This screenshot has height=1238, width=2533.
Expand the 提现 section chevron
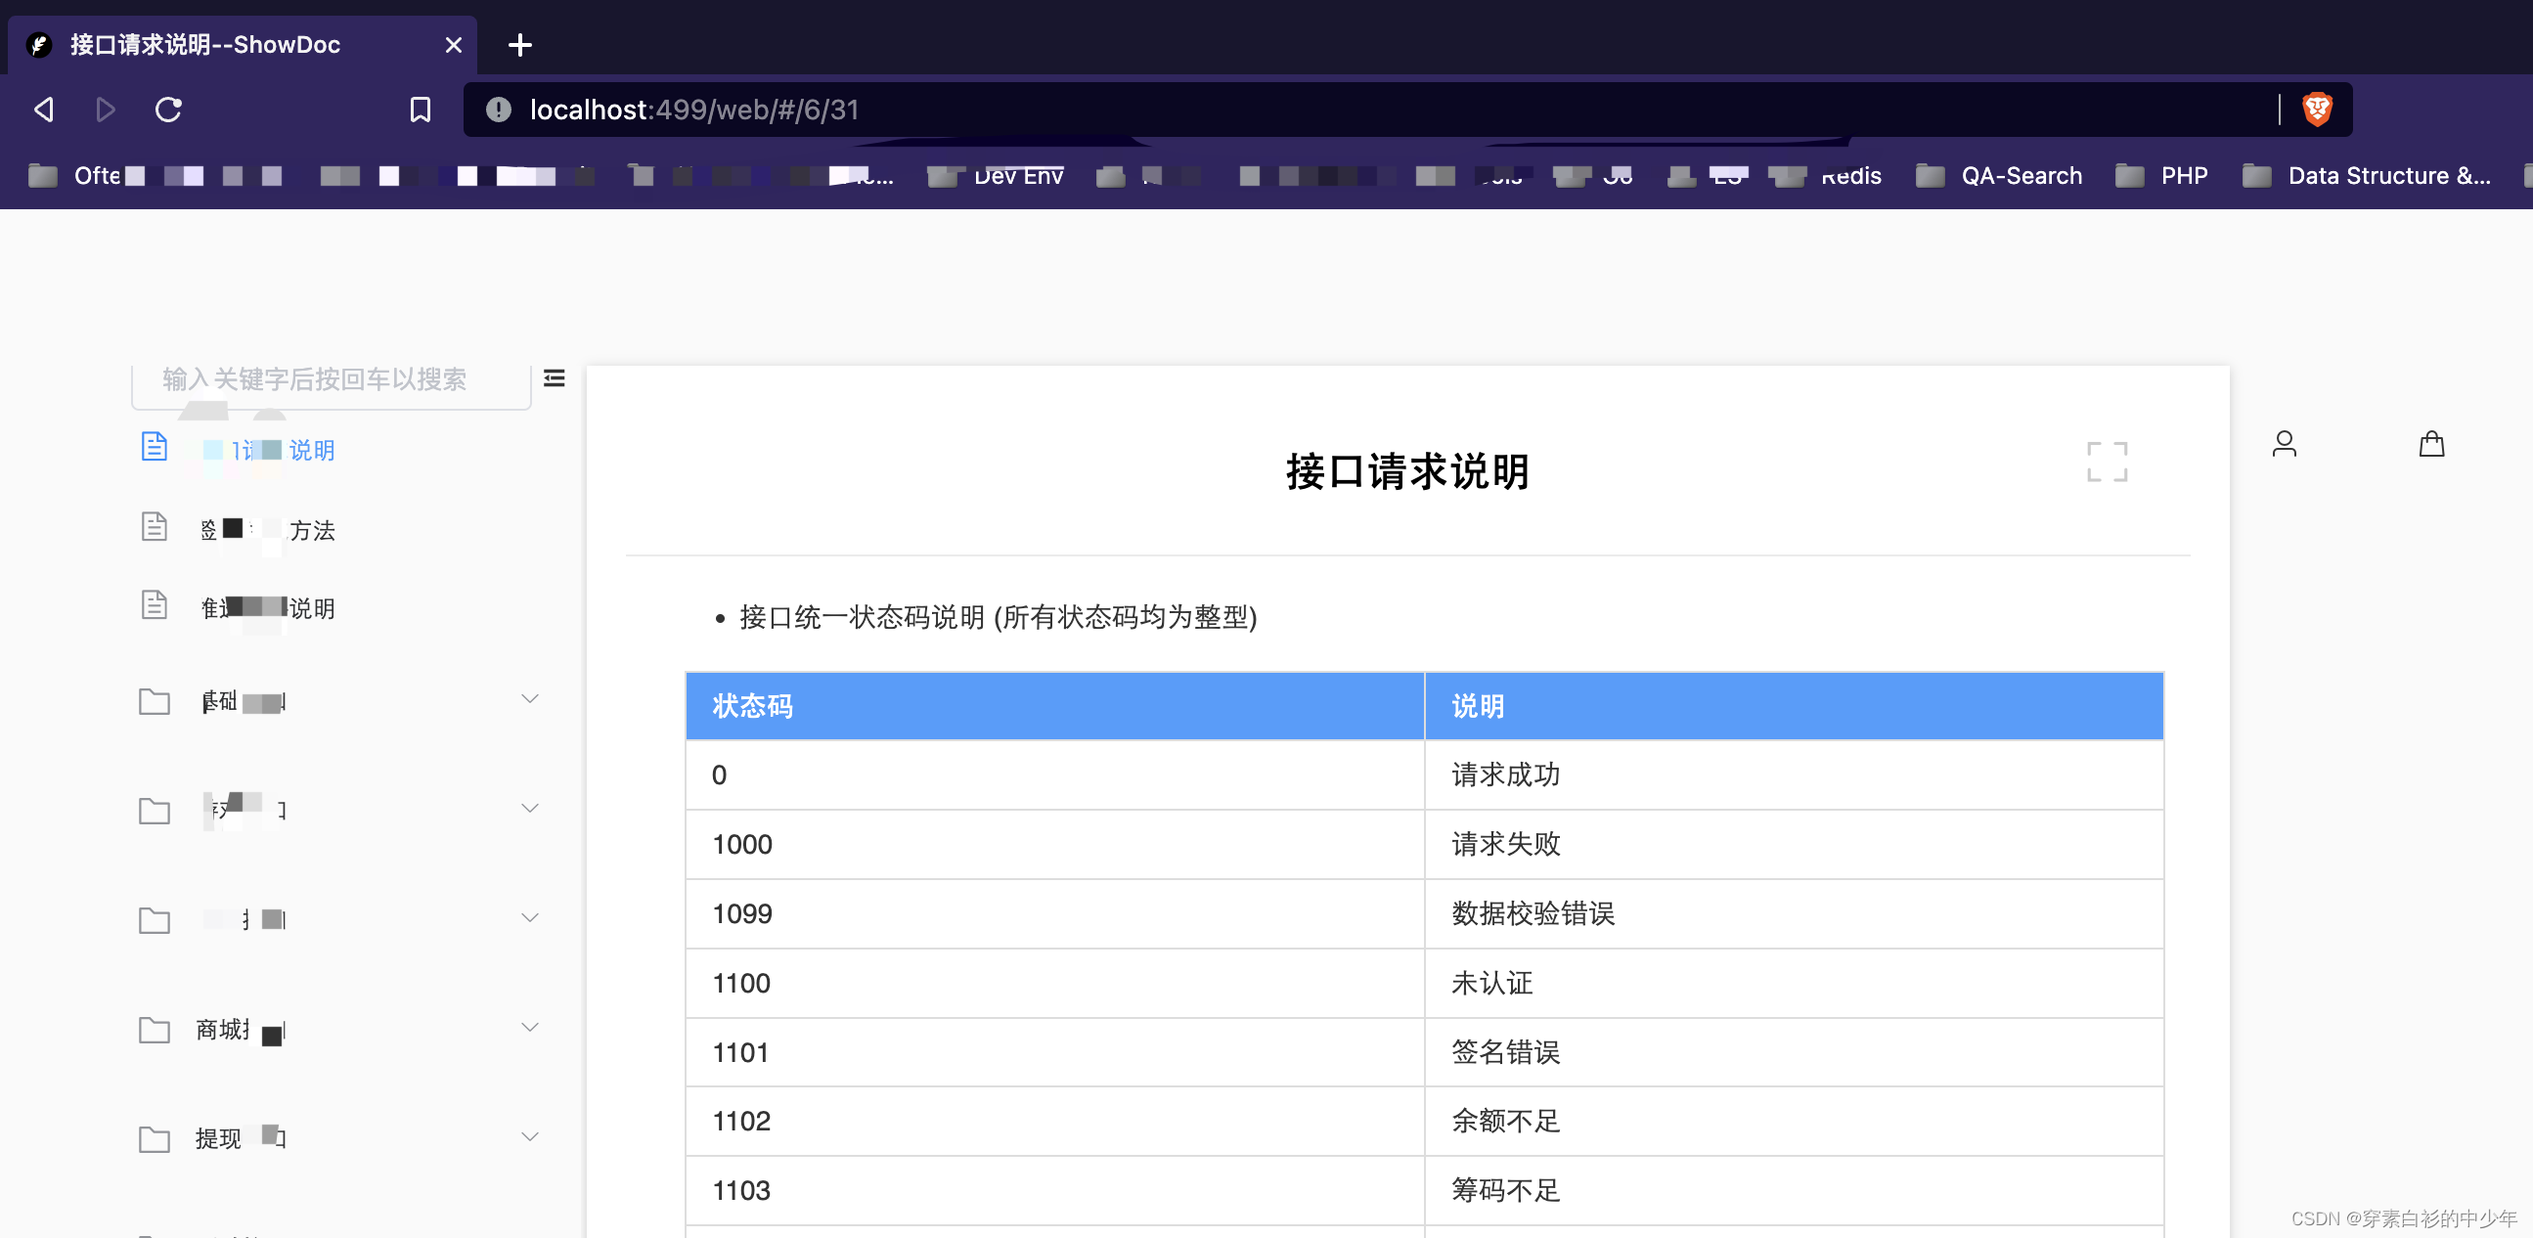pos(530,1135)
